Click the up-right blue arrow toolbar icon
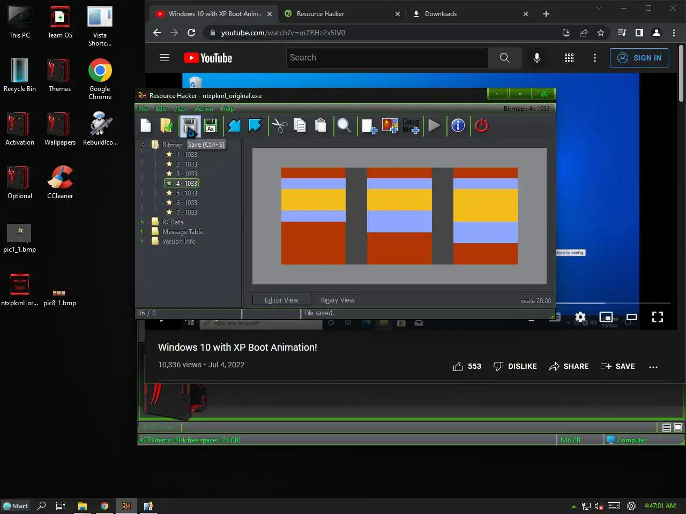 click(x=255, y=126)
